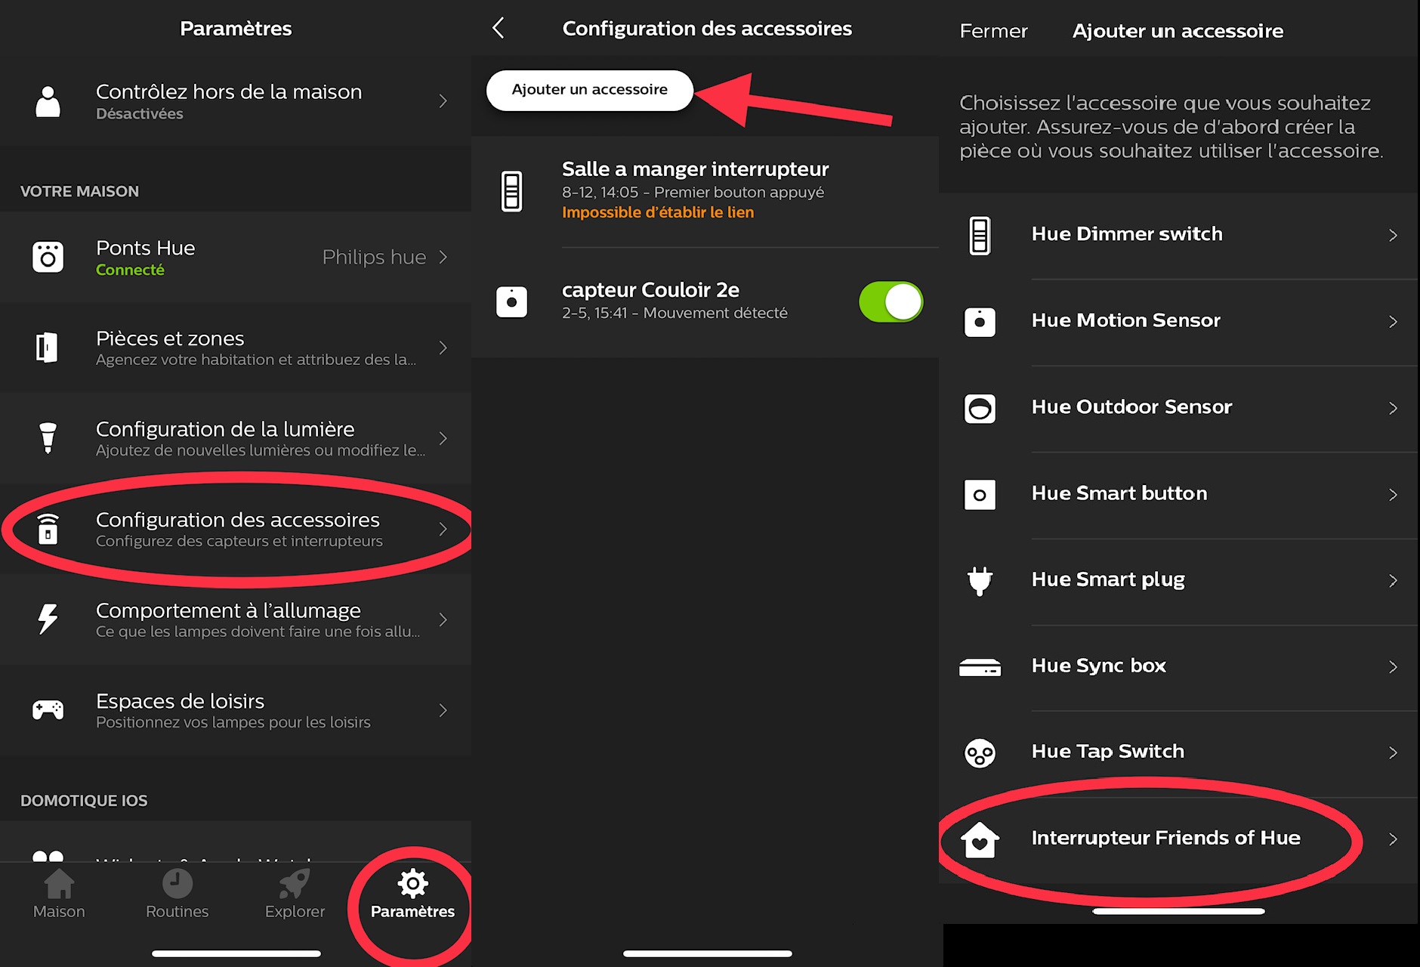This screenshot has width=1420, height=967.
Task: Tap the Hue Smart button icon
Action: click(x=980, y=495)
